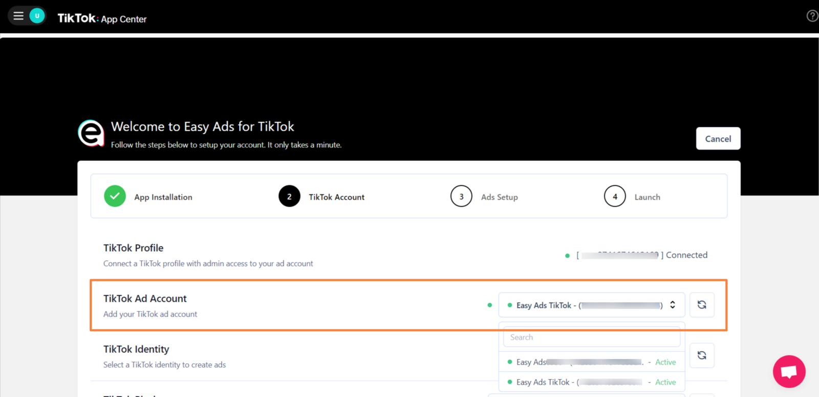Image resolution: width=819 pixels, height=397 pixels.
Task: Open the hamburger menu icon
Action: [x=18, y=16]
